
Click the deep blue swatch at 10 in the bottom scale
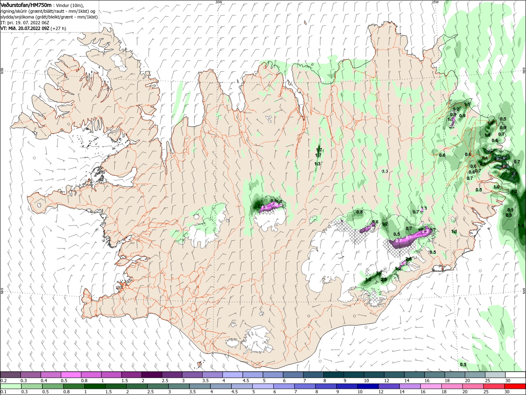click(x=368, y=387)
